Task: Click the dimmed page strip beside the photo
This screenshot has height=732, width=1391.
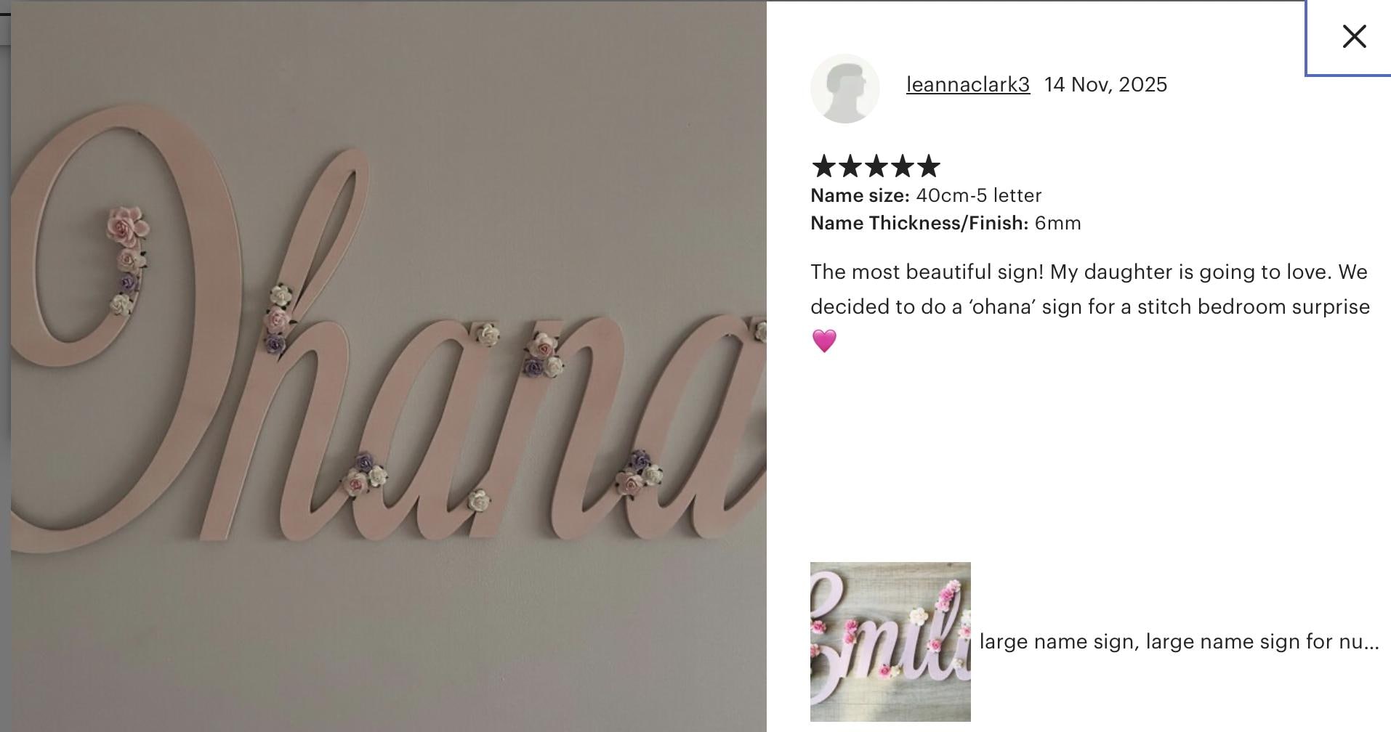Action: point(5,240)
